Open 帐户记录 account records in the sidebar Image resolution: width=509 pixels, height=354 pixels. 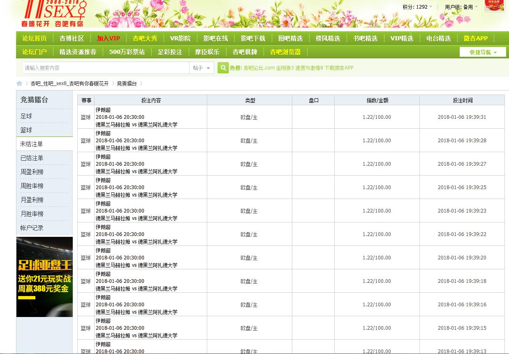[32, 228]
